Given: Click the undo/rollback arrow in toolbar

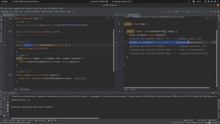Looking at the screenshot, I should [212, 12].
